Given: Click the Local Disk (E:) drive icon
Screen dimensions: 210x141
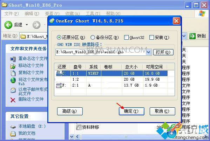Looking at the screenshot, I should pyautogui.click(x=13, y=127).
